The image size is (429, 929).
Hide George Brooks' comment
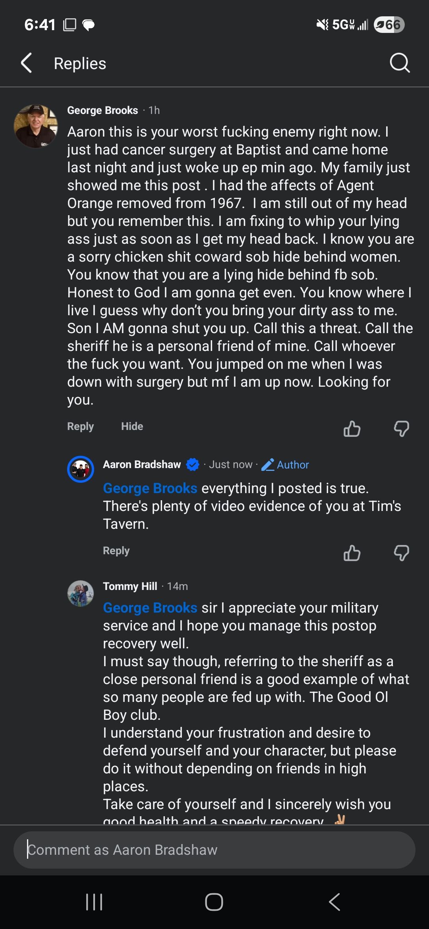point(132,426)
